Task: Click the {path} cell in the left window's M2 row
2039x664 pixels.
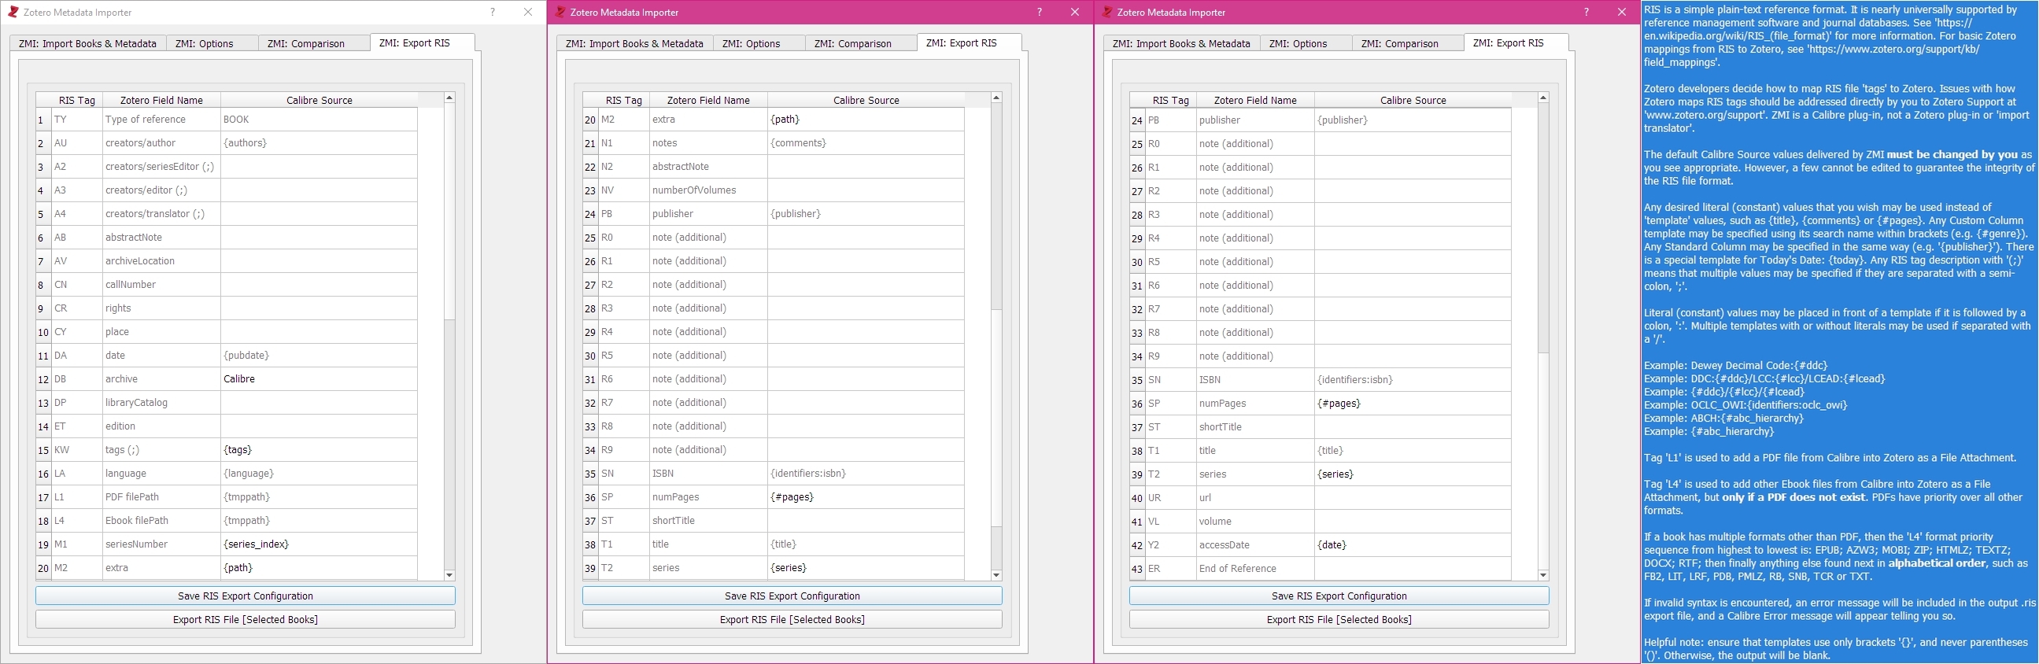Action: pos(319,567)
